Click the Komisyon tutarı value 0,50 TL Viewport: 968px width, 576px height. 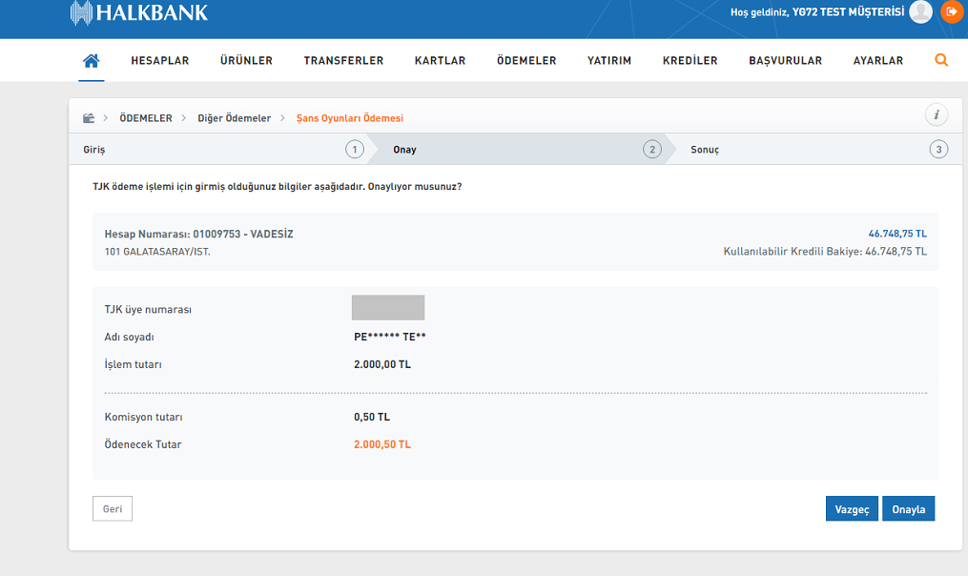pos(372,417)
